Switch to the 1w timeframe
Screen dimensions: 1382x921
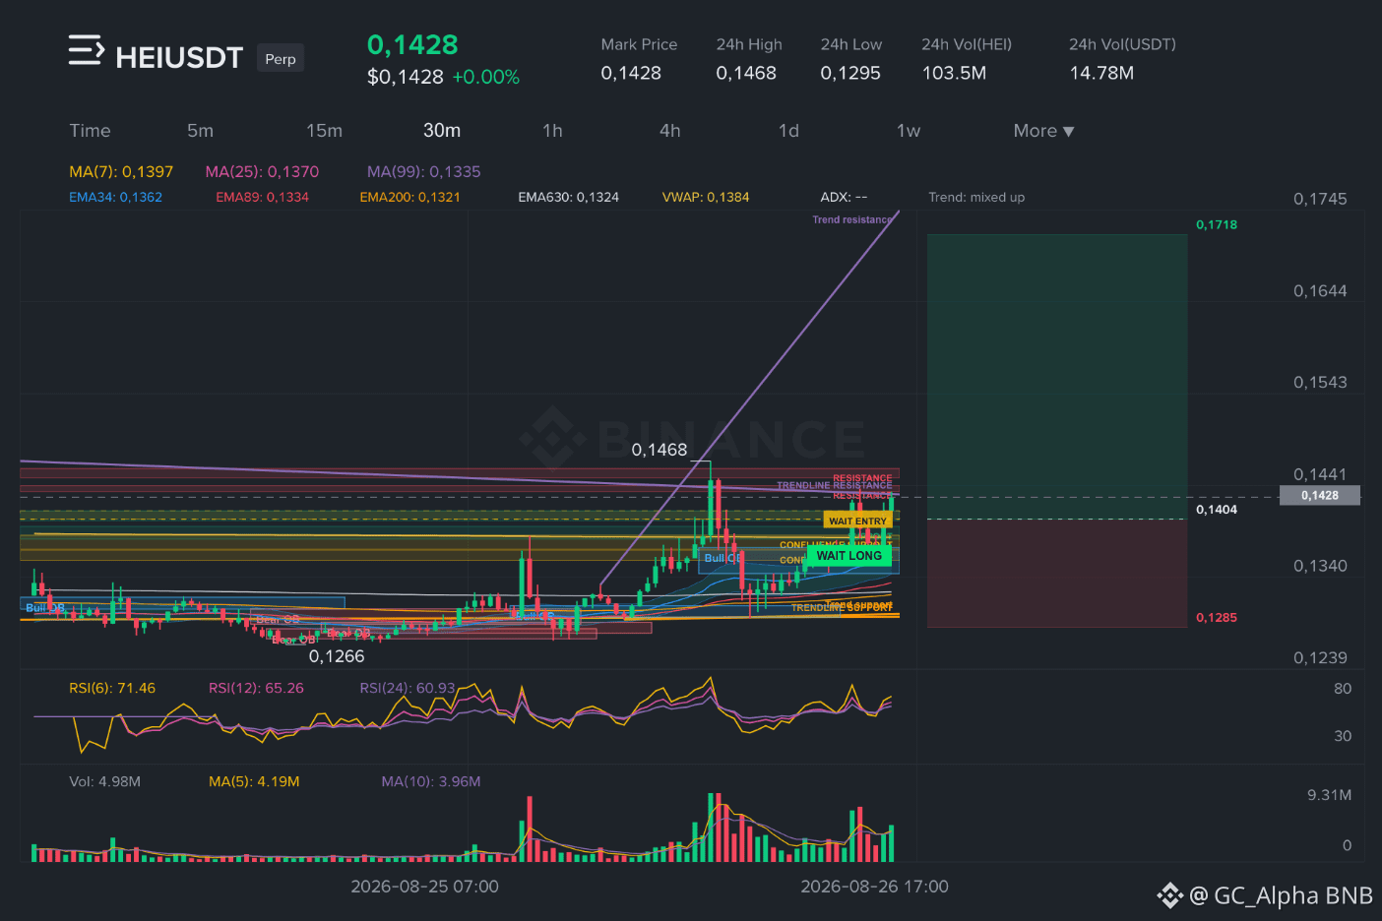click(909, 131)
